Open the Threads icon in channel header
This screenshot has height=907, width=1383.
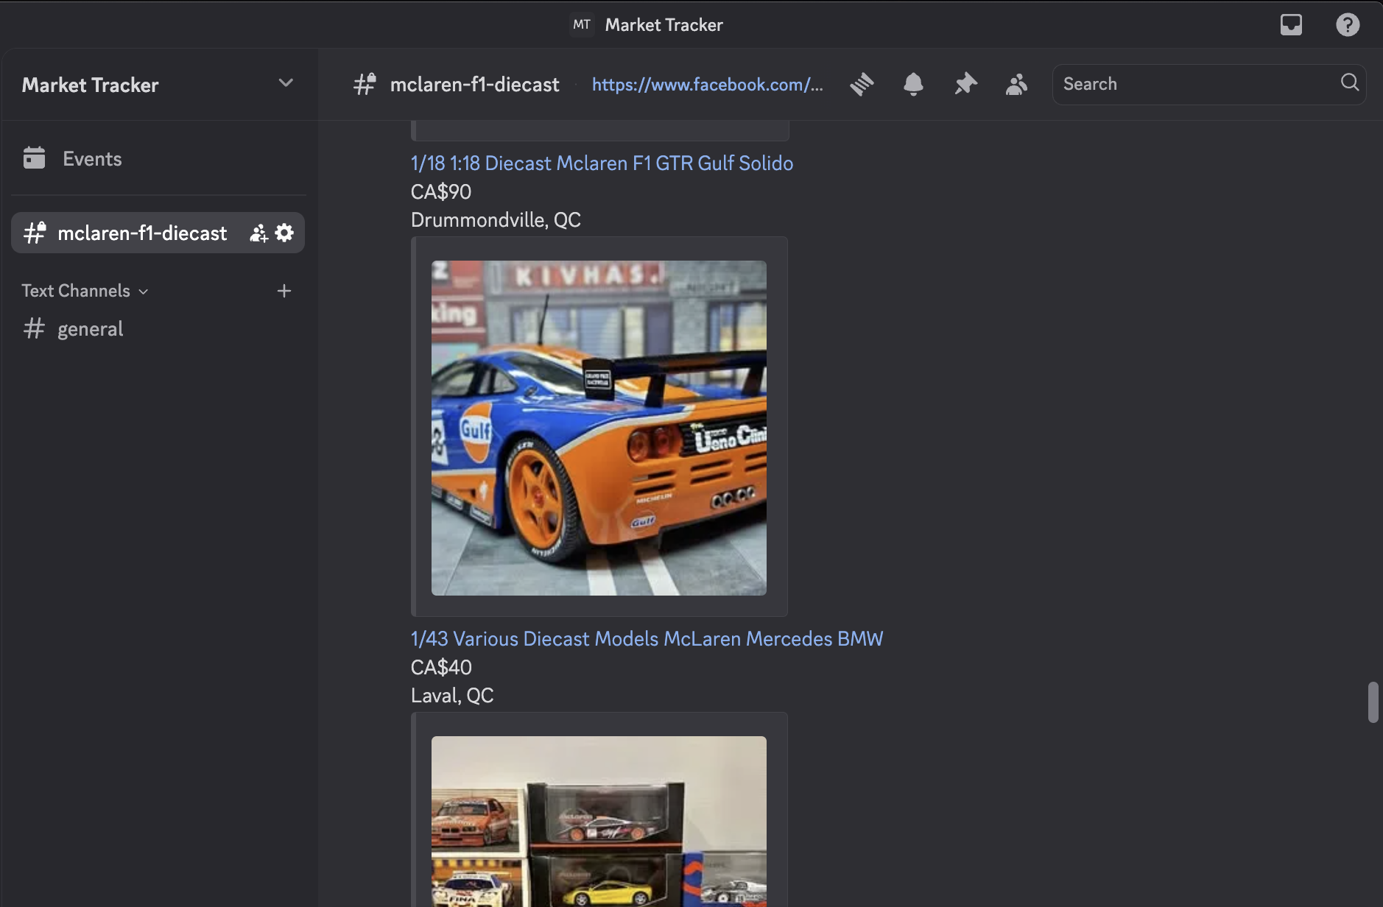862,84
